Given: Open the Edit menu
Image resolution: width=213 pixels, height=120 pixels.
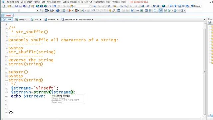Looking at the screenshot, I should [x=12, y=2].
